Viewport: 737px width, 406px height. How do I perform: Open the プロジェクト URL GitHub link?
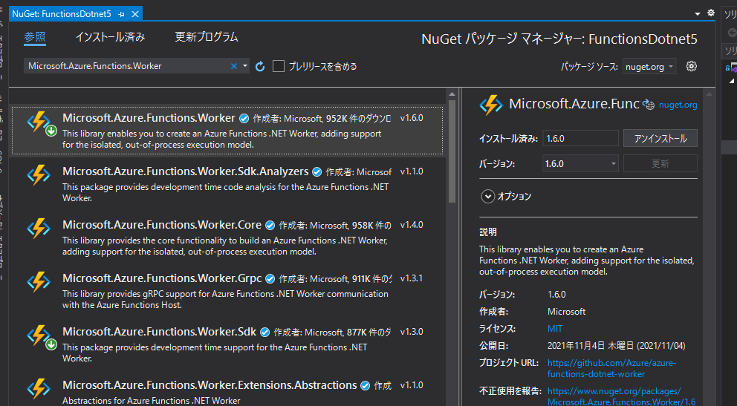tap(611, 368)
